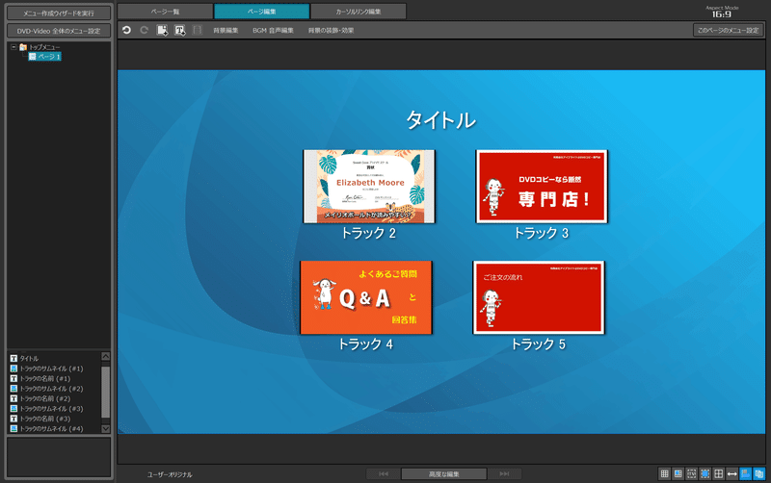Click the undo arrow icon
Screen dimensions: 771x483
[126, 30]
